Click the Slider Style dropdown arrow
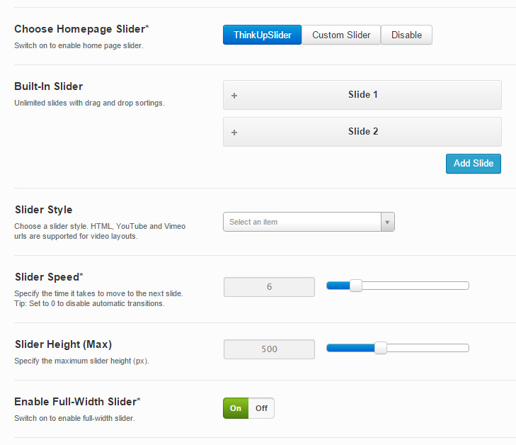The image size is (516, 445). pos(387,222)
